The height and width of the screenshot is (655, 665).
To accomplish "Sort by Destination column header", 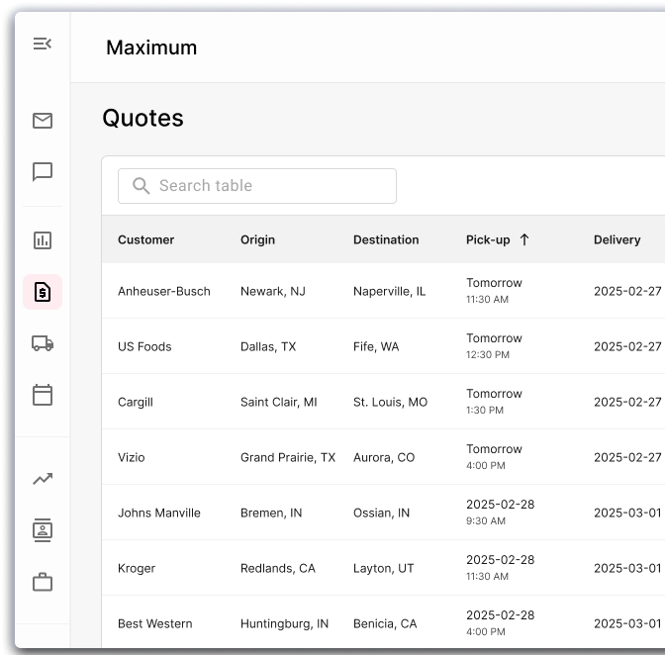I will [x=386, y=240].
